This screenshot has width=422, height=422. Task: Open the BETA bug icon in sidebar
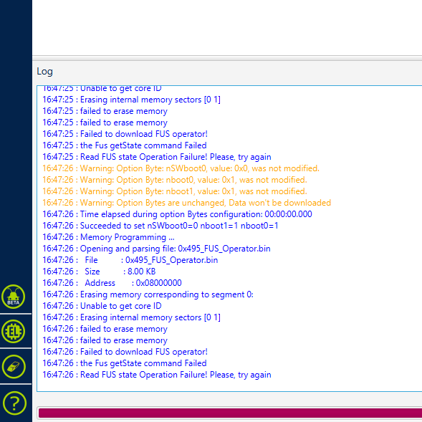13,297
